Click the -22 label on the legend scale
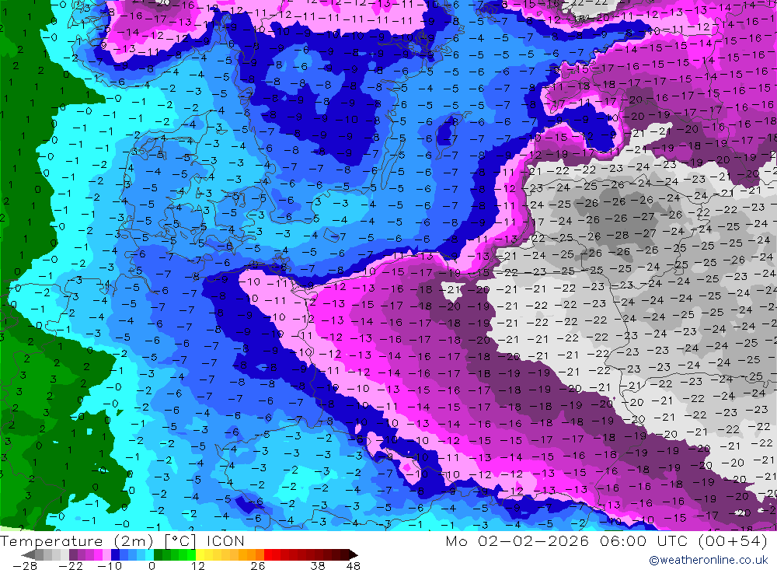Viewport: 777px width, 570px height. pos(71,565)
